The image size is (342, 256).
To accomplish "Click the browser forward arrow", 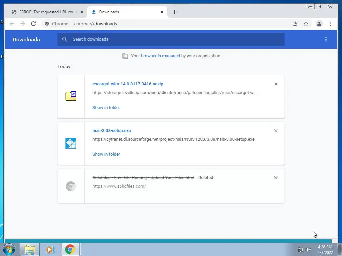I will coord(23,24).
